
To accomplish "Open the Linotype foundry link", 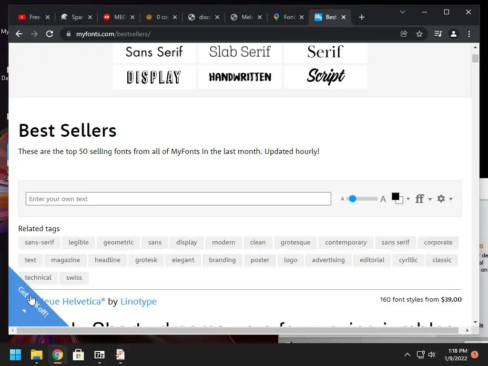I will pyautogui.click(x=139, y=301).
